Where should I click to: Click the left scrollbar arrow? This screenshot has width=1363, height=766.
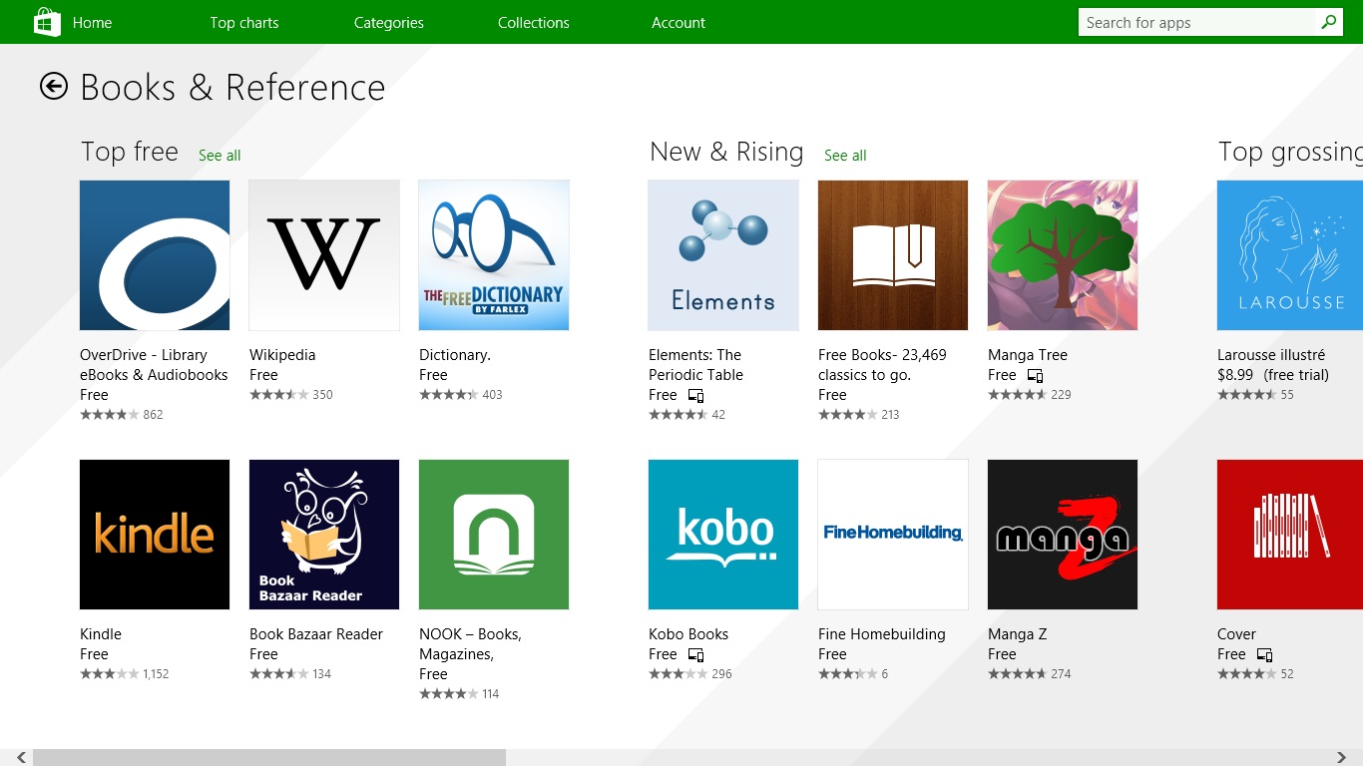coord(21,757)
